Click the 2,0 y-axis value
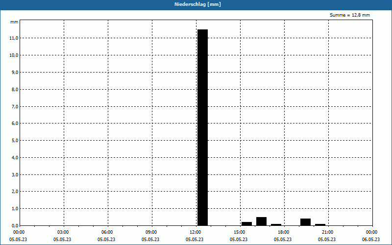392x245 pixels. [x=15, y=192]
